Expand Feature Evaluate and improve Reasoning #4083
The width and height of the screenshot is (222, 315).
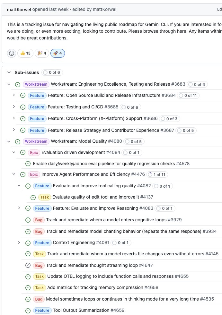point(19,208)
